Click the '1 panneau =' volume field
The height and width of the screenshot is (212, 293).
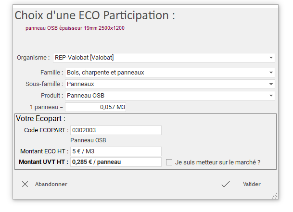click(95, 107)
